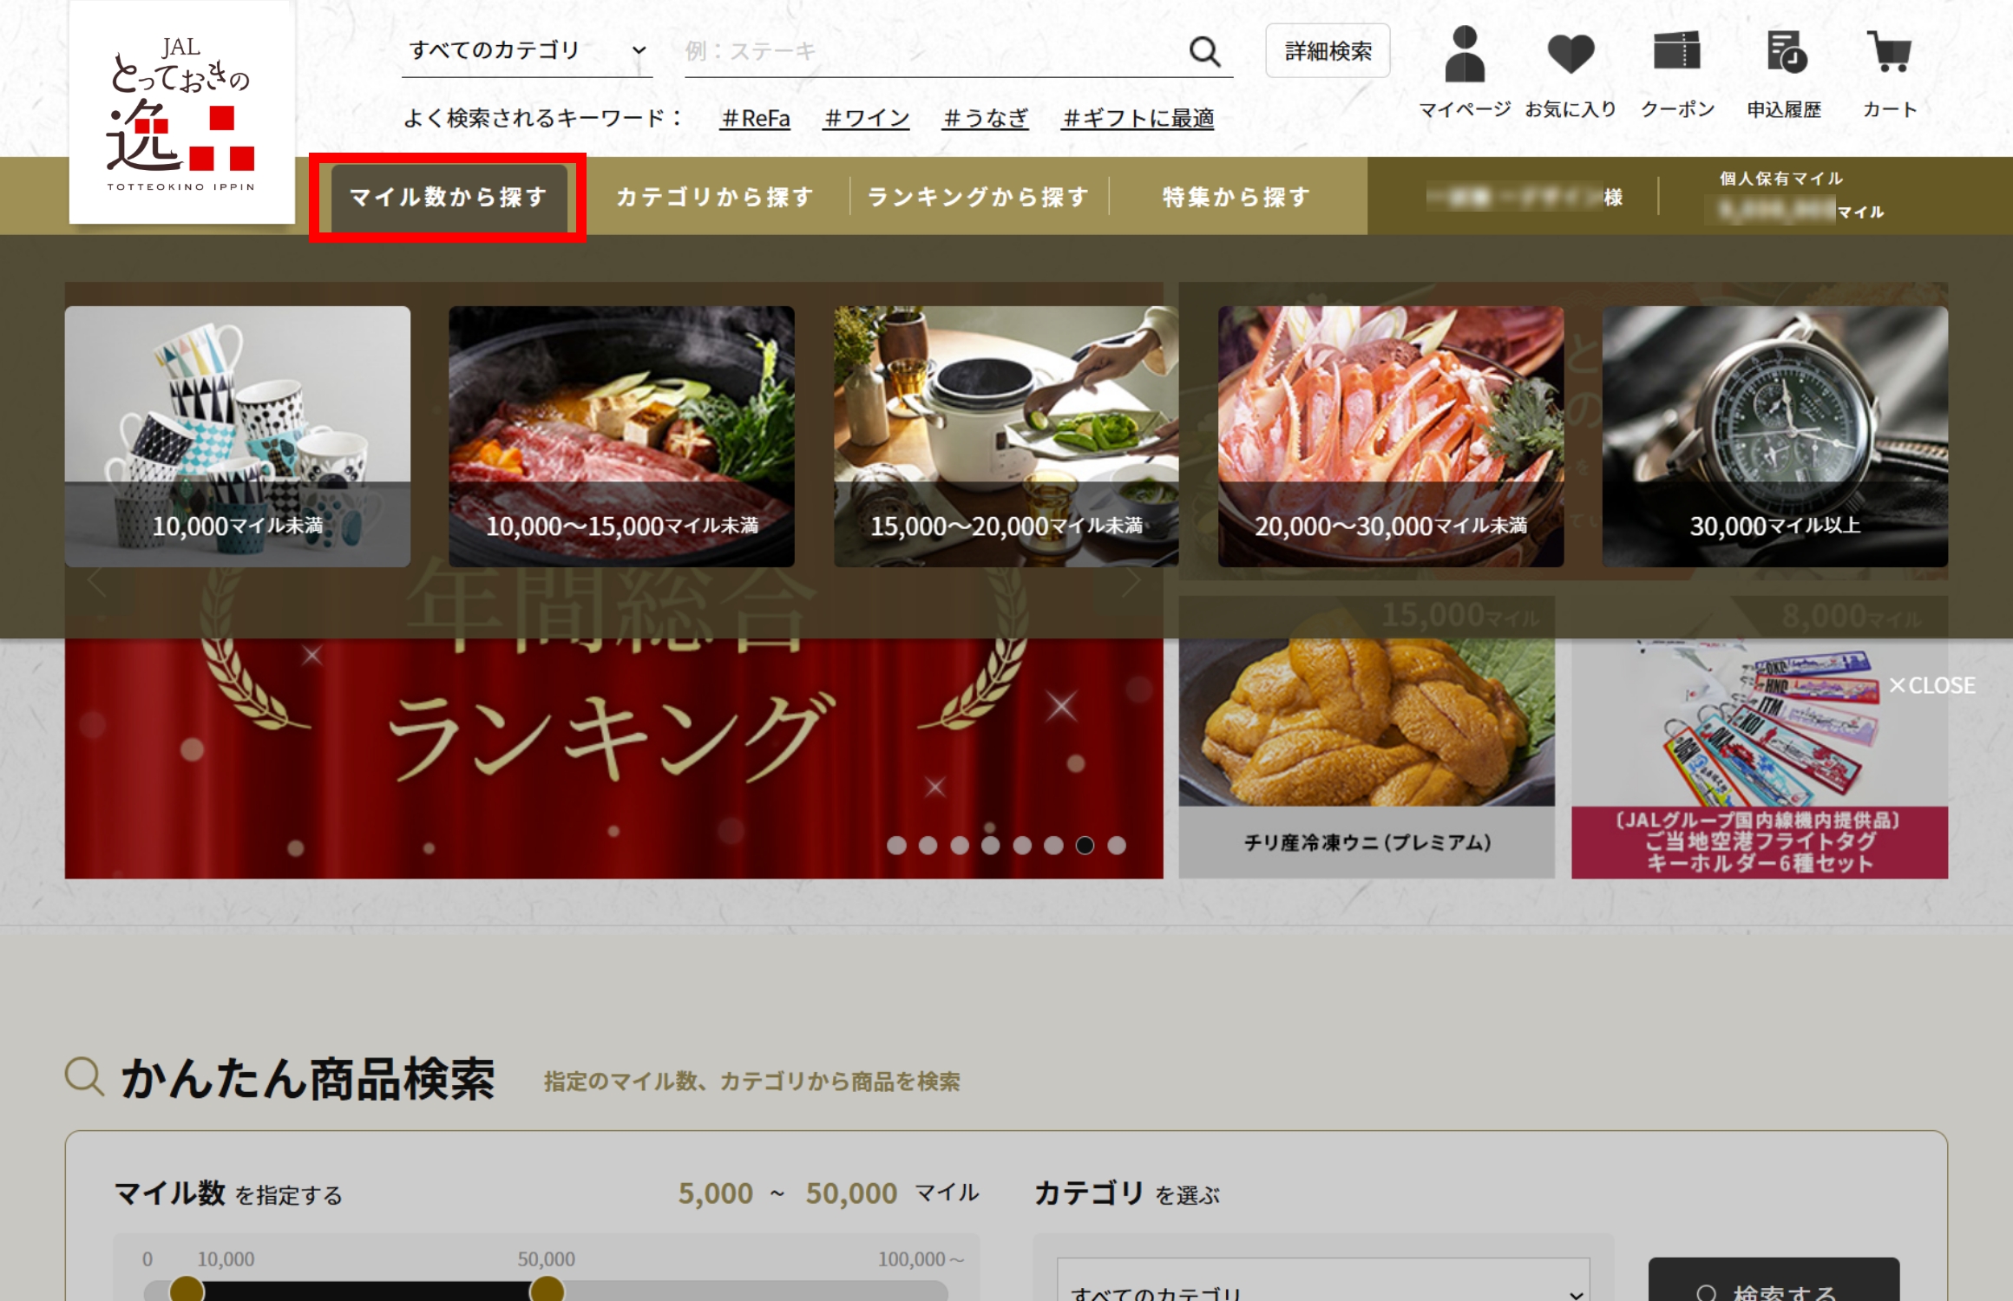Image resolution: width=2013 pixels, height=1301 pixels.
Task: Select the sixth carousel dot
Action: pyautogui.click(x=1053, y=845)
